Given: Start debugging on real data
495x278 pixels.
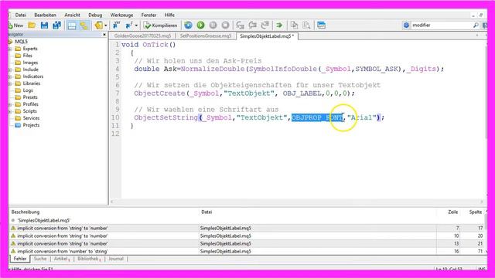Looking at the screenshot, I should pos(188,25).
